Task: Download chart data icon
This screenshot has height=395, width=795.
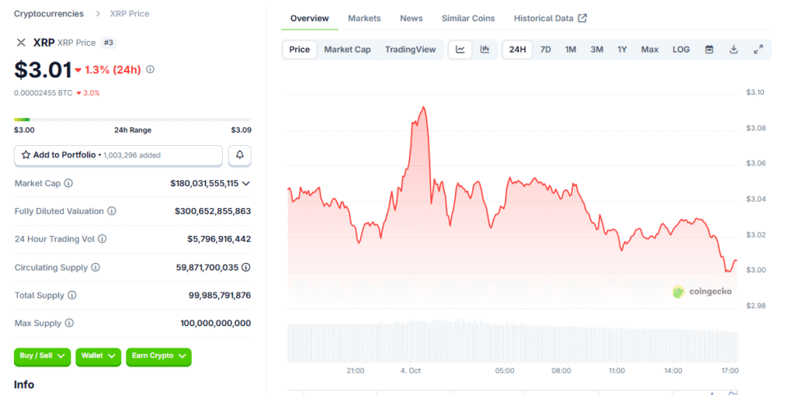Action: [734, 50]
